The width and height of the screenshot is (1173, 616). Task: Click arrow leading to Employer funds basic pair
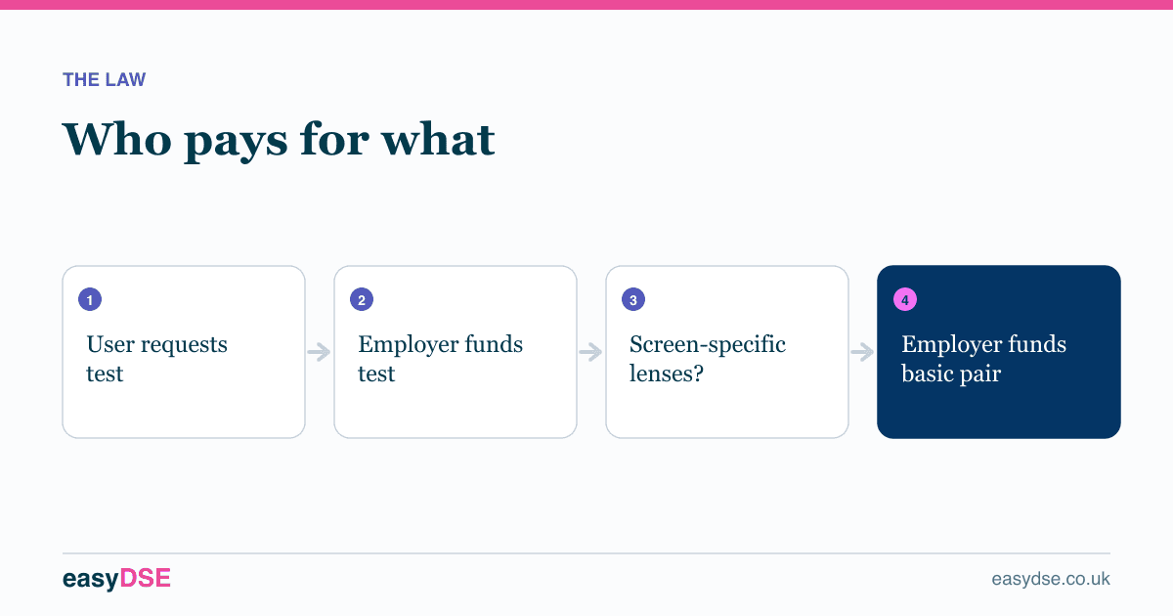click(x=863, y=352)
